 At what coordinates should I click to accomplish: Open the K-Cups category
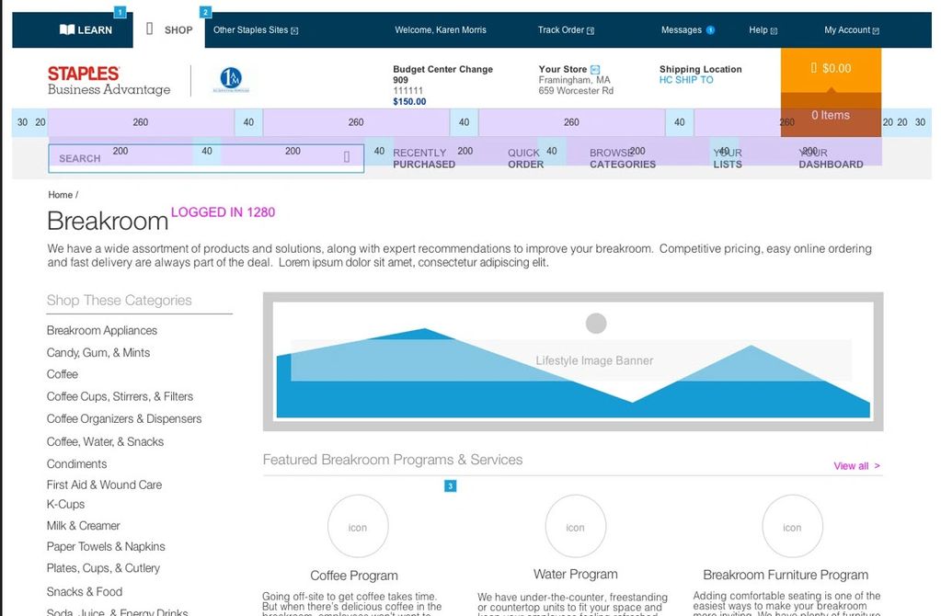(x=65, y=505)
